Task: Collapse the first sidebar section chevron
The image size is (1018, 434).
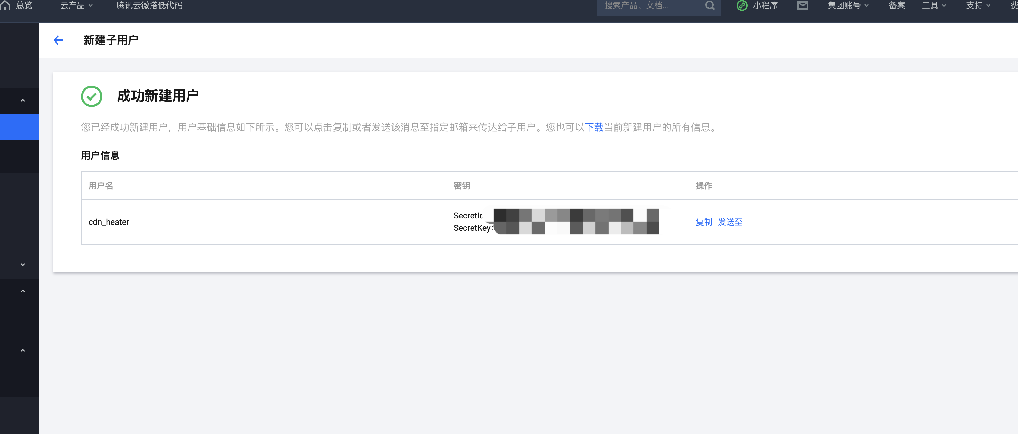Action: [22, 100]
